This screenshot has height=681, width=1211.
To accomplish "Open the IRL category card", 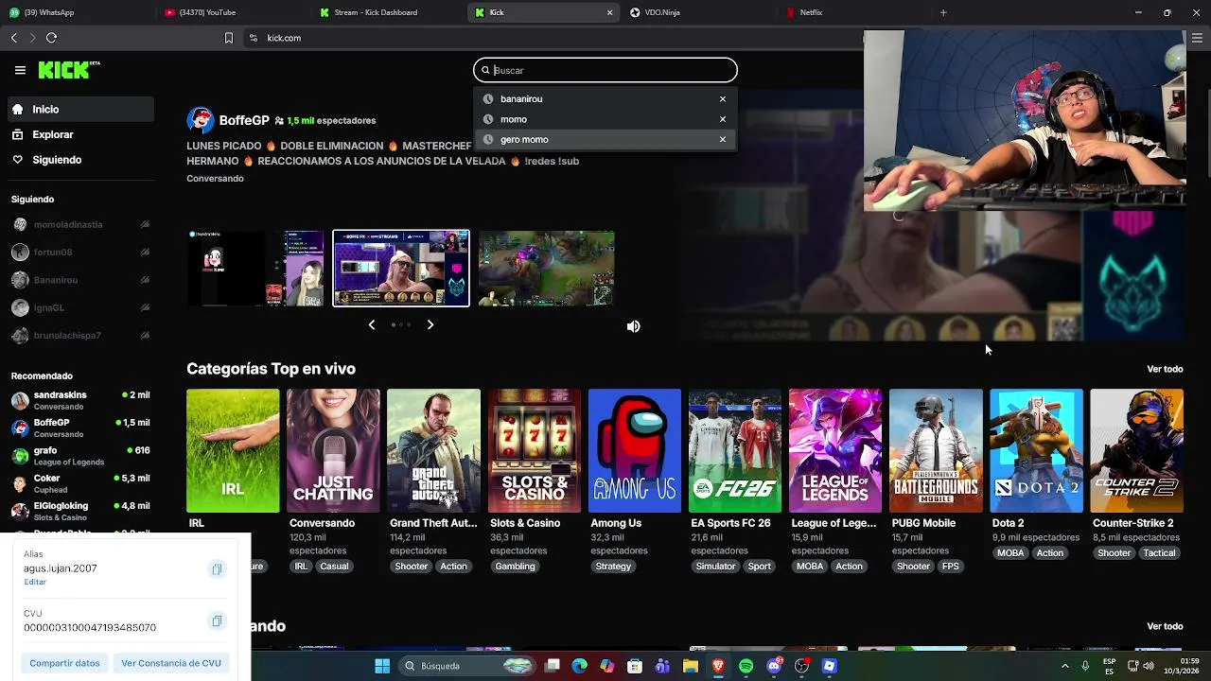I will 233,450.
